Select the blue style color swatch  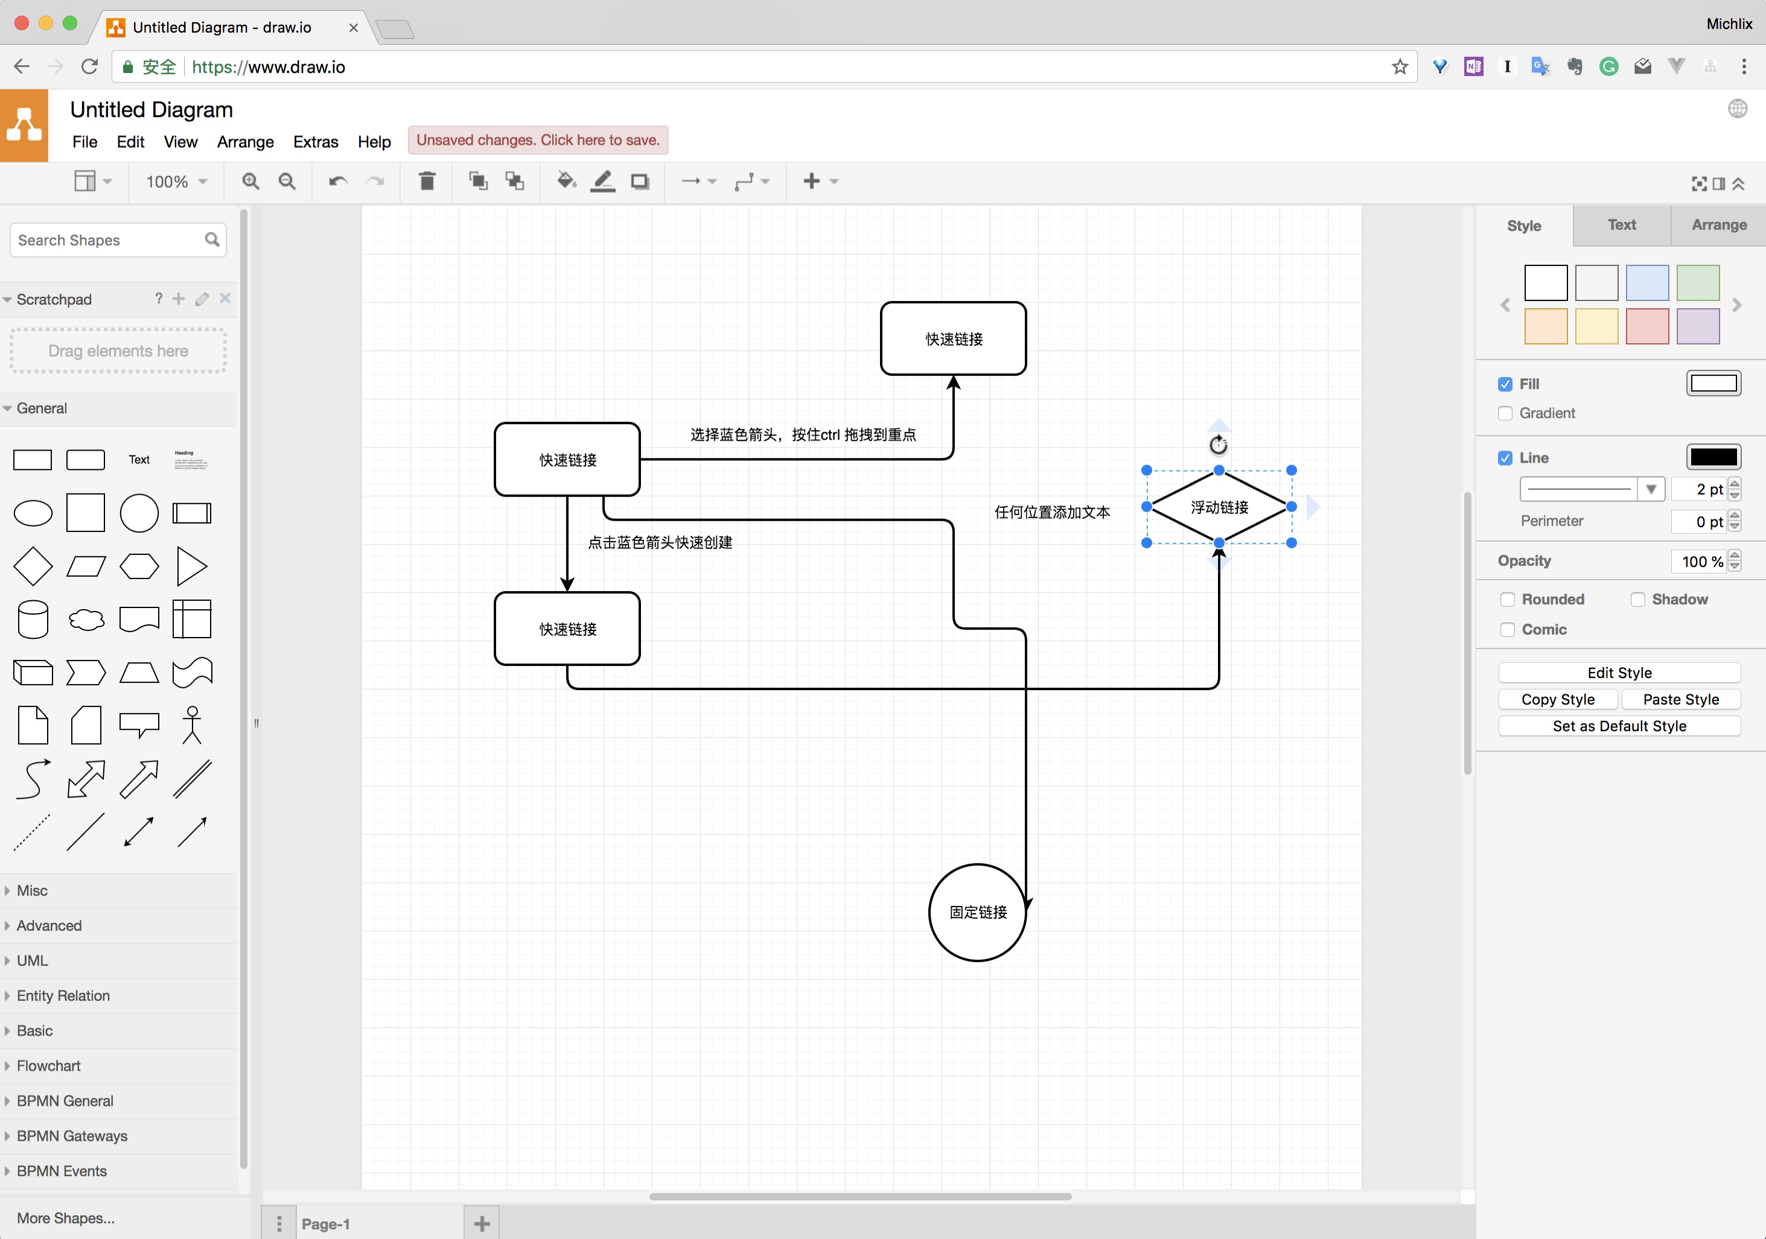[1648, 282]
